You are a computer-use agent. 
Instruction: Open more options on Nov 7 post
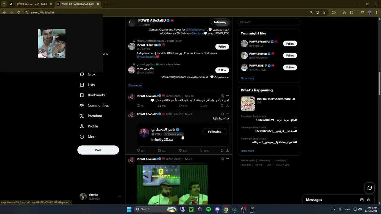tap(227, 159)
